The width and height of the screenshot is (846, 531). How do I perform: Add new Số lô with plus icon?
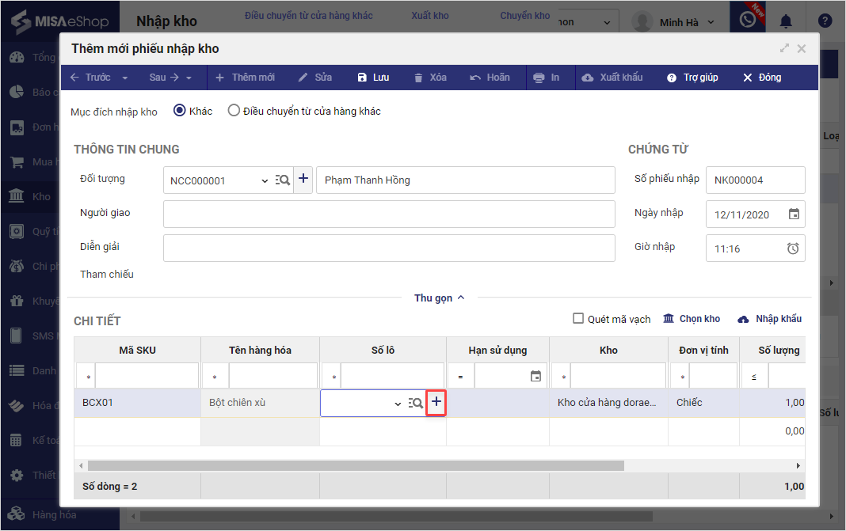tap(436, 402)
